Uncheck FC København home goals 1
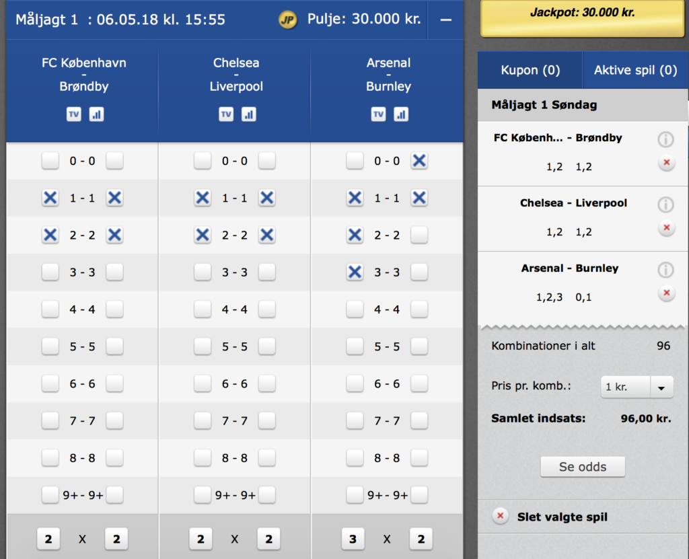 [x=50, y=198]
